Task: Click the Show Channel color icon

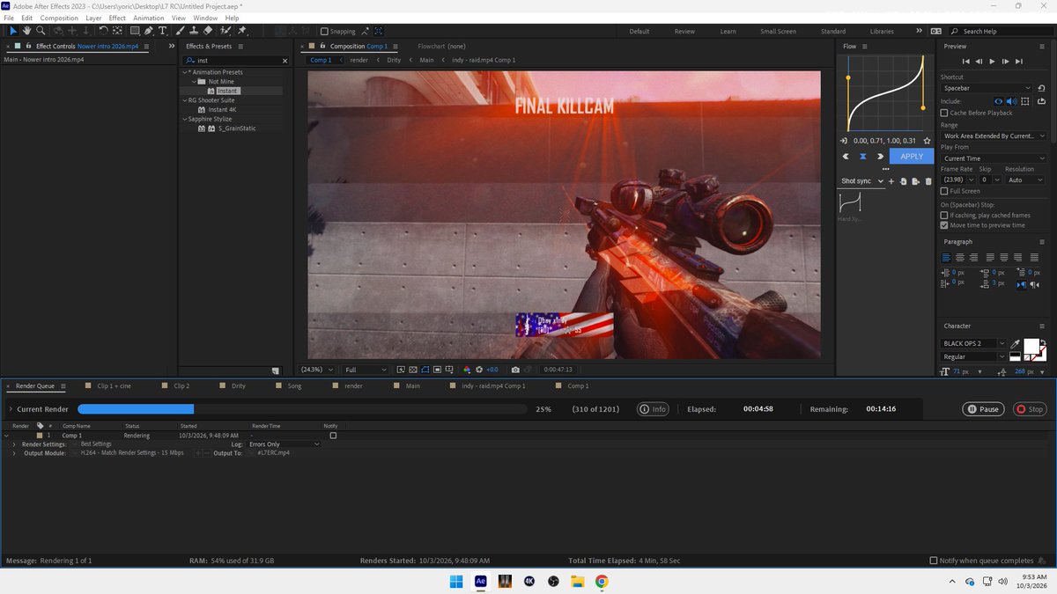Action: click(x=467, y=370)
